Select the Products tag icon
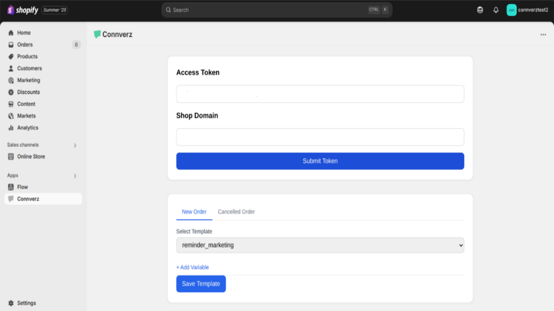This screenshot has width=554, height=311. point(11,57)
